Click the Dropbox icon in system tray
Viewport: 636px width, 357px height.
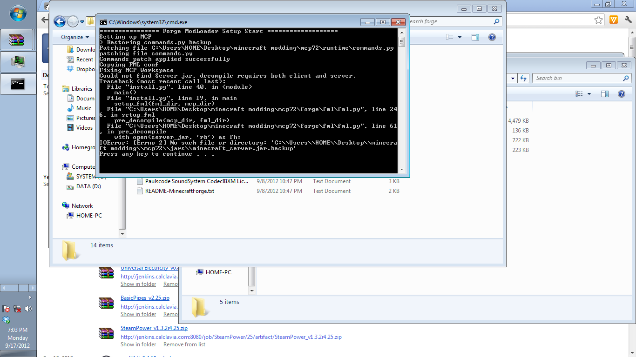(x=6, y=320)
